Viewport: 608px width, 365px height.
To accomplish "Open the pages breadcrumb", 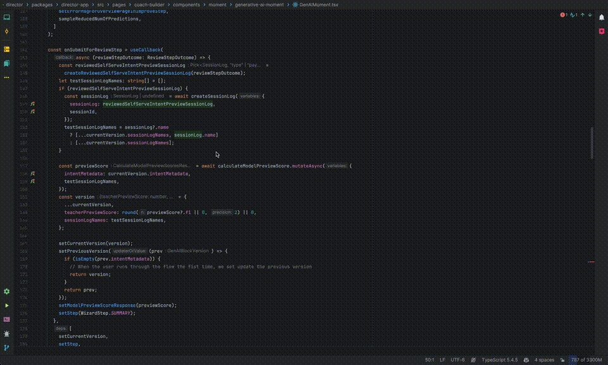I will point(119,4).
